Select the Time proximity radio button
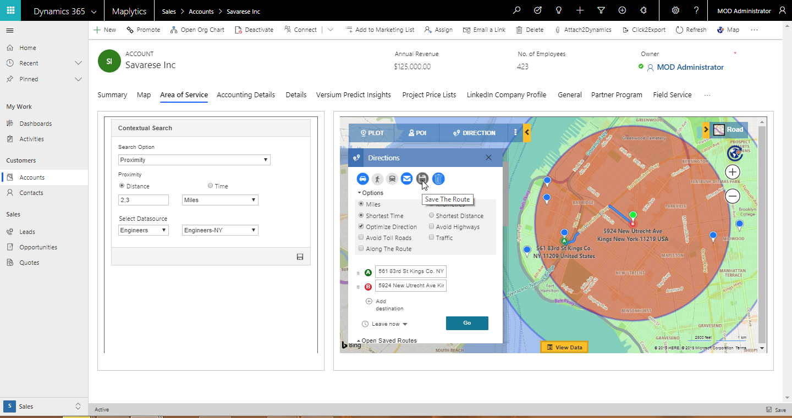This screenshot has width=792, height=418. coord(210,186)
